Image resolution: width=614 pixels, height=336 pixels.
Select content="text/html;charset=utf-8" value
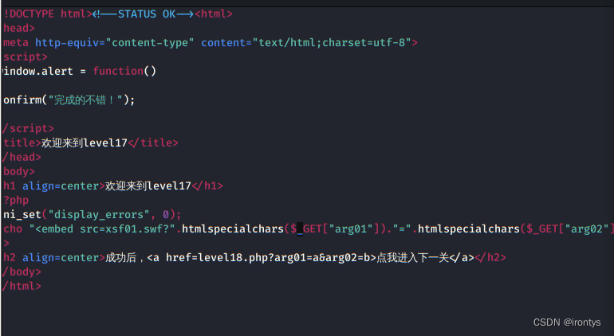pos(306,43)
